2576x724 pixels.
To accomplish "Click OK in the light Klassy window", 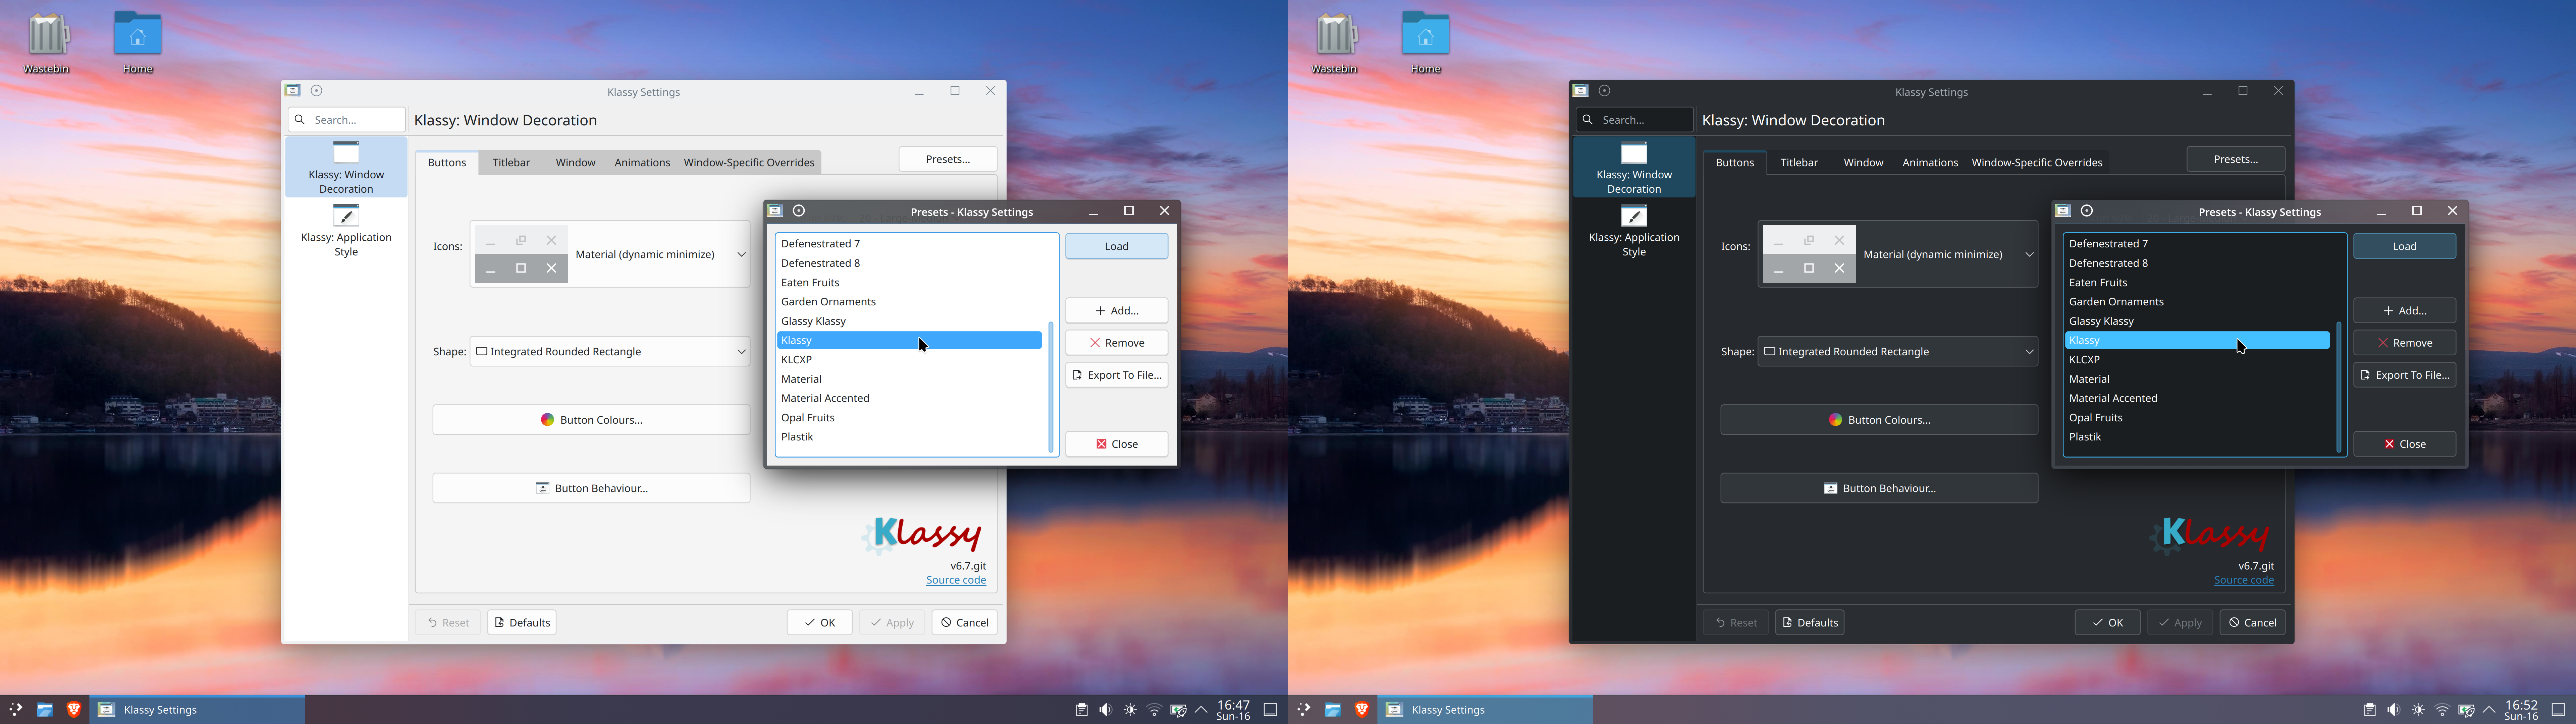I will pos(820,623).
